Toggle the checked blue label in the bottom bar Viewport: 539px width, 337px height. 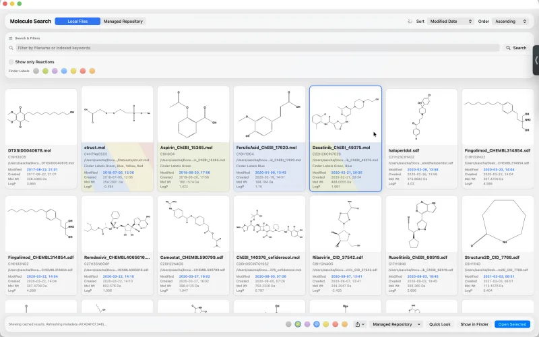point(316,324)
